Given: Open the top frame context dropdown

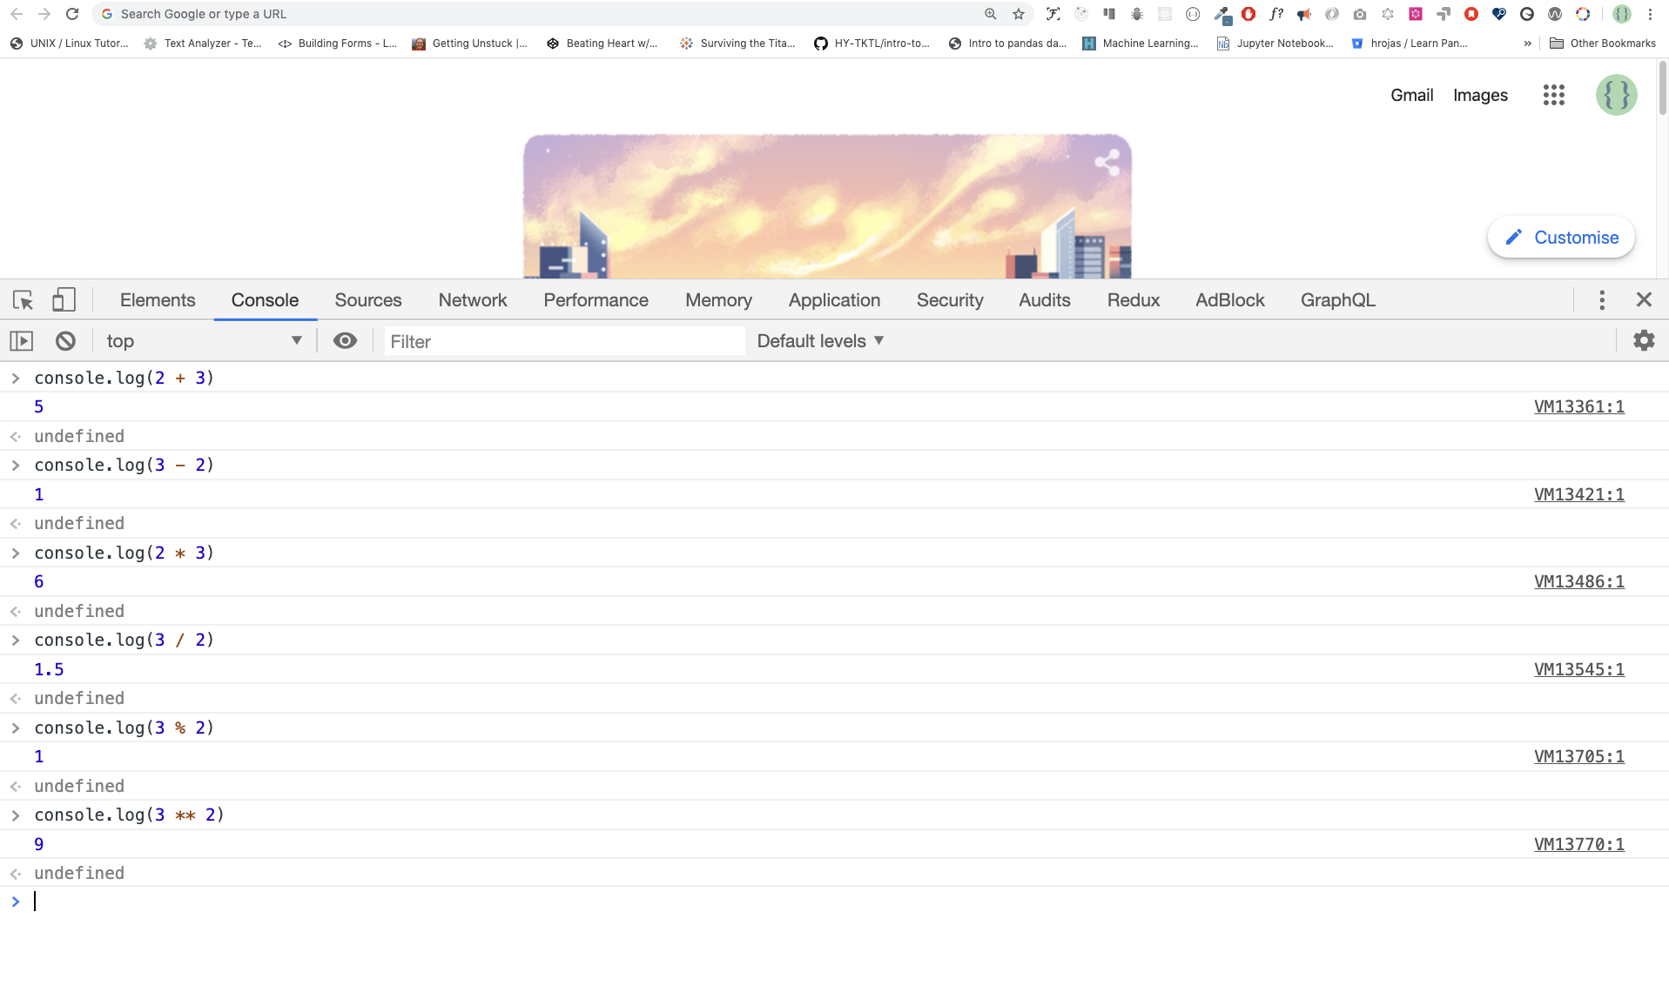Looking at the screenshot, I should point(205,340).
